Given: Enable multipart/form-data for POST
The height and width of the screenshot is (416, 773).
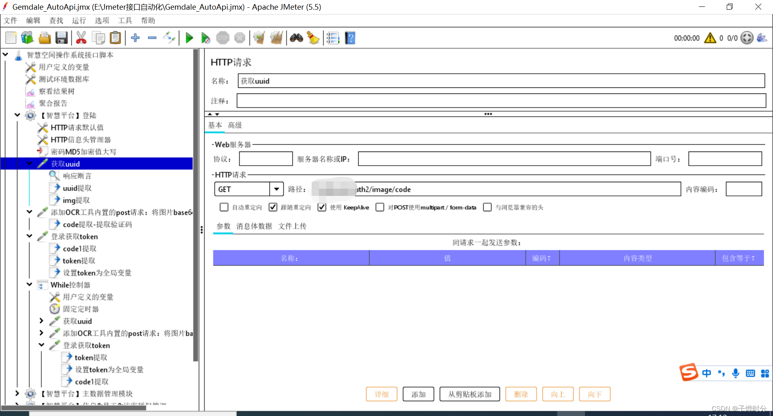Looking at the screenshot, I should coord(380,207).
